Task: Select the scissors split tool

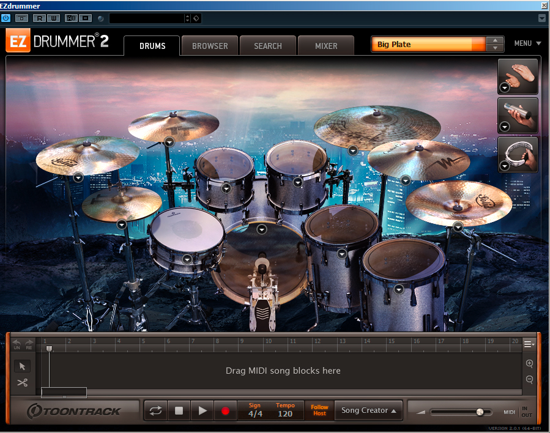Action: point(23,382)
